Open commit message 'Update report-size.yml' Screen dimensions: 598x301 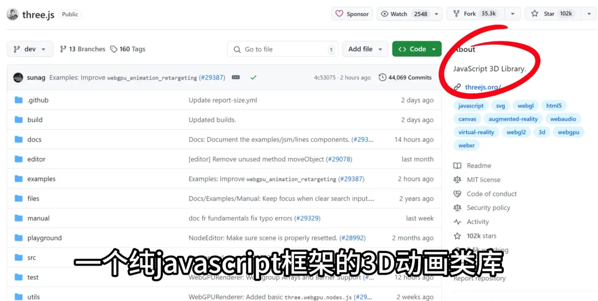point(223,100)
